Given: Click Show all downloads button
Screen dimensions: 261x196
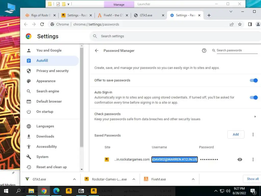Looking at the screenshot, I should tap(253, 179).
